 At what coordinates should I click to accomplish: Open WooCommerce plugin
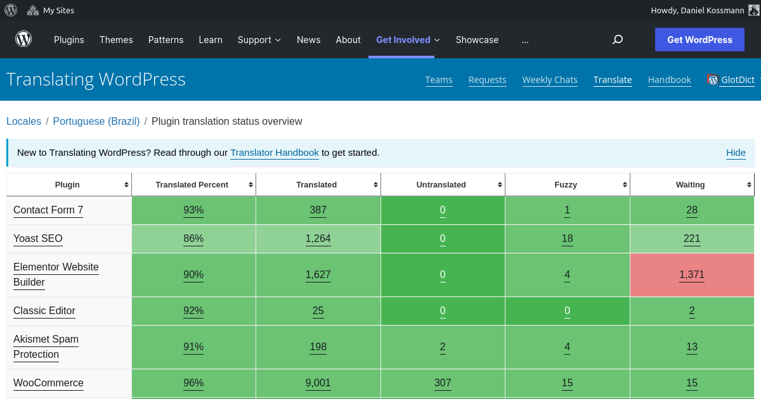pos(48,383)
